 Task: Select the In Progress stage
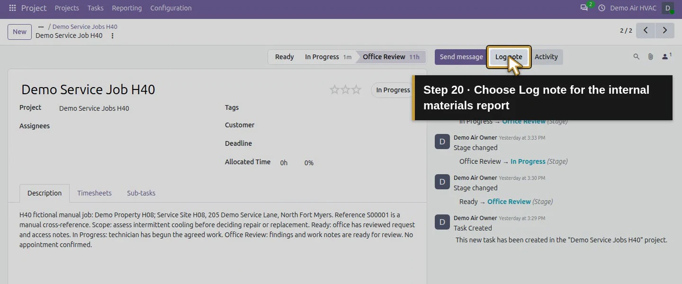click(328, 57)
